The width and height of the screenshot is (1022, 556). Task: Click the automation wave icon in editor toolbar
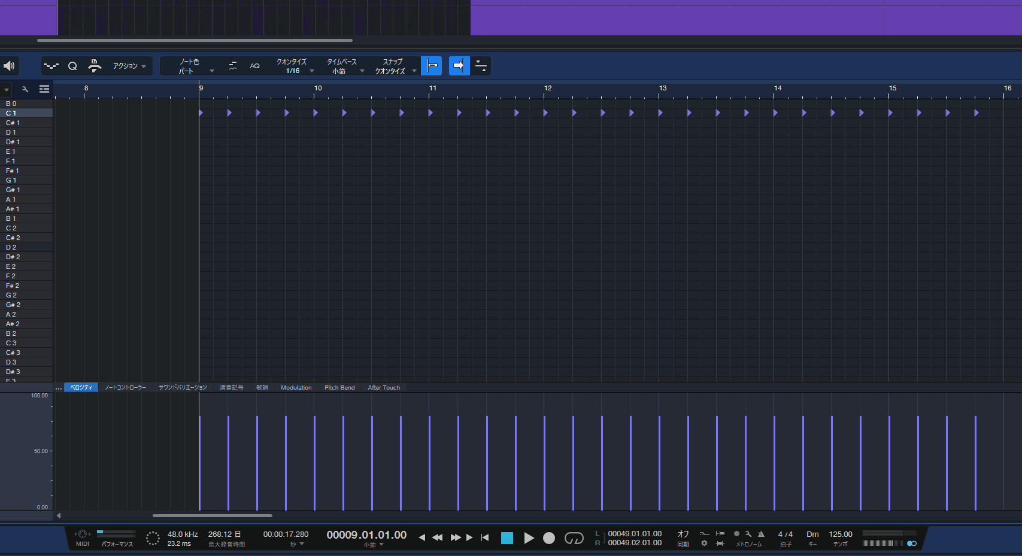[x=51, y=66]
